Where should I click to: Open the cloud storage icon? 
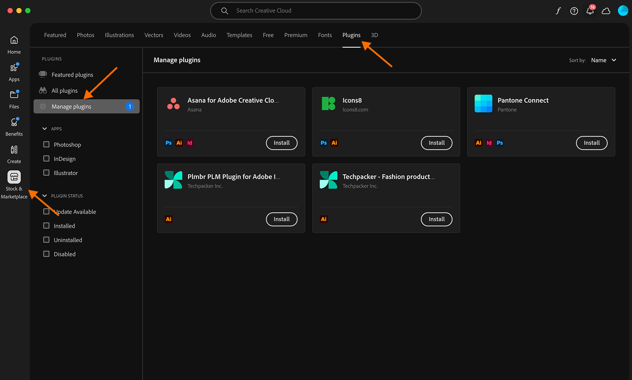pyautogui.click(x=606, y=11)
